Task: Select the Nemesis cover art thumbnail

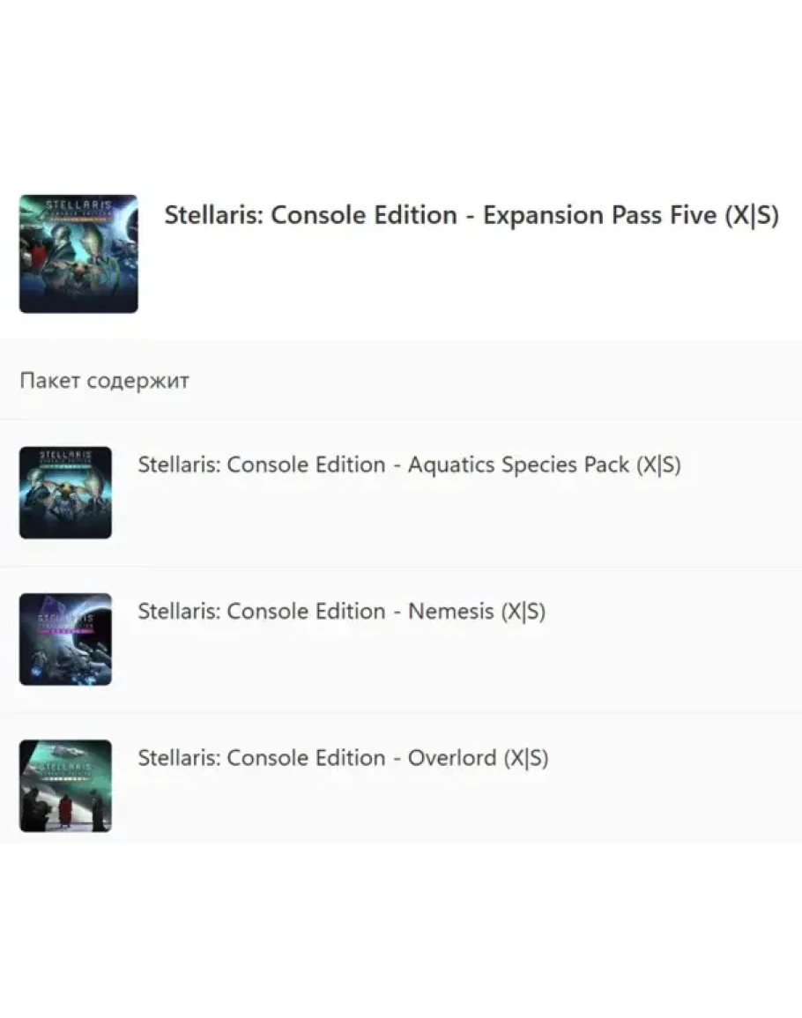Action: pyautogui.click(x=65, y=639)
